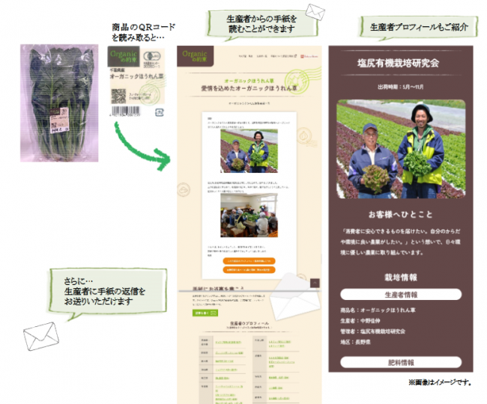The height and width of the screenshot is (404, 487).
Task: Click the envelope icon at top center
Action: click(x=316, y=13)
